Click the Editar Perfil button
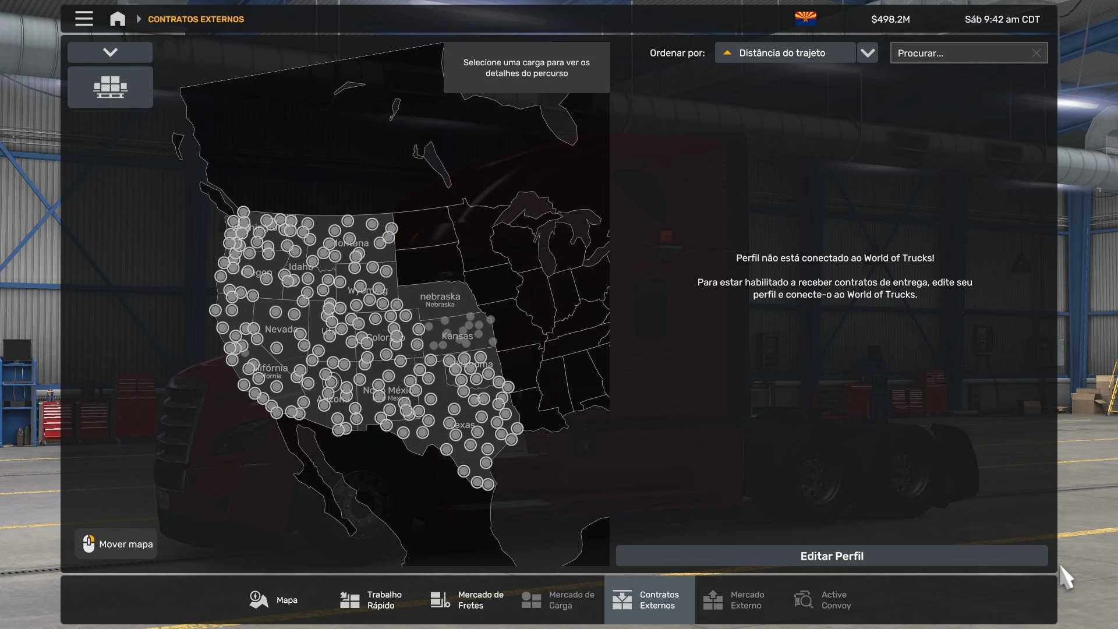This screenshot has width=1118, height=629. click(832, 556)
